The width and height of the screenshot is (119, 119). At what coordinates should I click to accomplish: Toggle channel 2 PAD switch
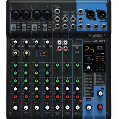tap(24, 27)
